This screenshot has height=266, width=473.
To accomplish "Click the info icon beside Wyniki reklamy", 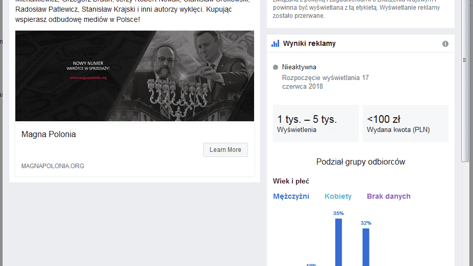I will click(x=445, y=44).
